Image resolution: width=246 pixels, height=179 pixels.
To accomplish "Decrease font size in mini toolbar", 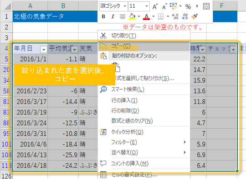I will coord(164,6).
